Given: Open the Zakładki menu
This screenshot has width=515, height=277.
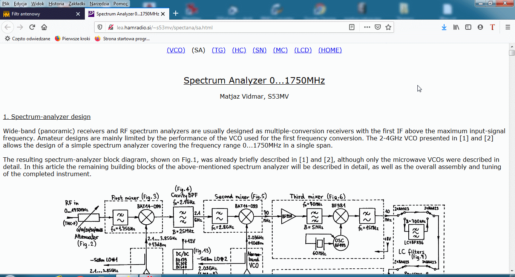Looking at the screenshot, I should point(77,4).
